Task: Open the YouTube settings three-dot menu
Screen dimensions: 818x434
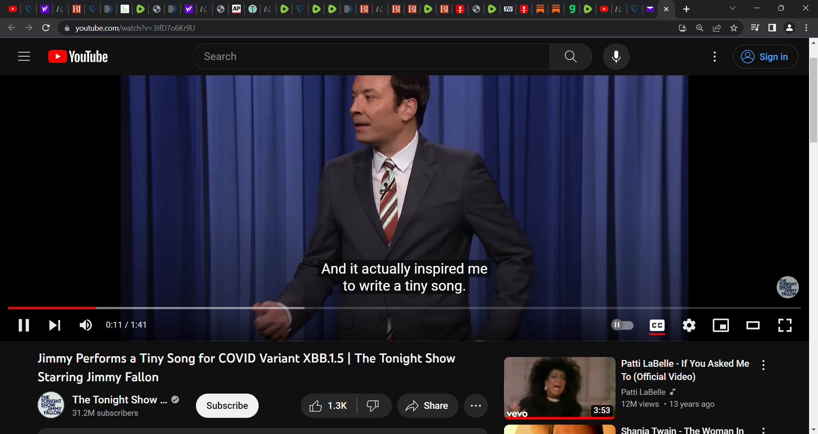Action: click(714, 57)
